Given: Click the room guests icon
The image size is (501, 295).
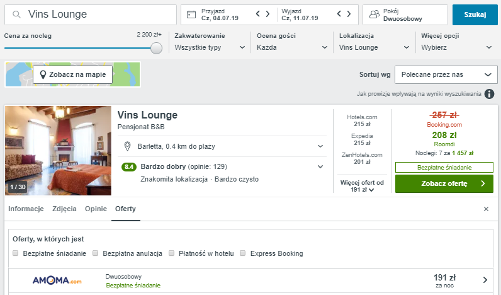Looking at the screenshot, I should tap(374, 14).
